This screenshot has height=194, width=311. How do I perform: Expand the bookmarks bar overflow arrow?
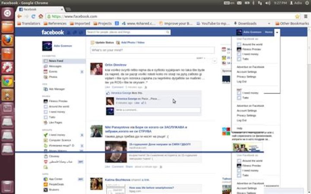[x=269, y=23]
